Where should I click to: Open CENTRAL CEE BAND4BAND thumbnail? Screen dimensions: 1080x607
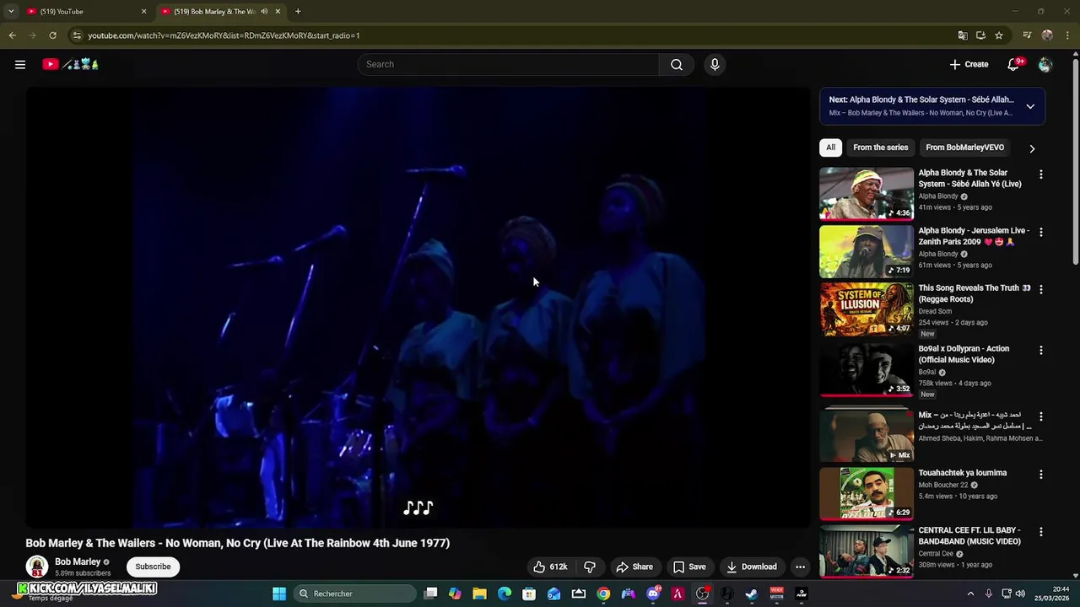click(x=867, y=551)
